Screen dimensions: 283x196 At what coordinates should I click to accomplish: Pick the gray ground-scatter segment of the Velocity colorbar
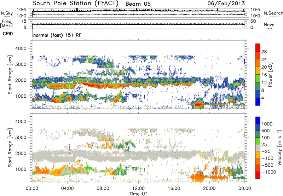pos(258,148)
